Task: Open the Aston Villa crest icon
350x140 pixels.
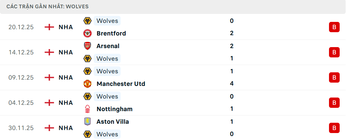Action: [87, 121]
